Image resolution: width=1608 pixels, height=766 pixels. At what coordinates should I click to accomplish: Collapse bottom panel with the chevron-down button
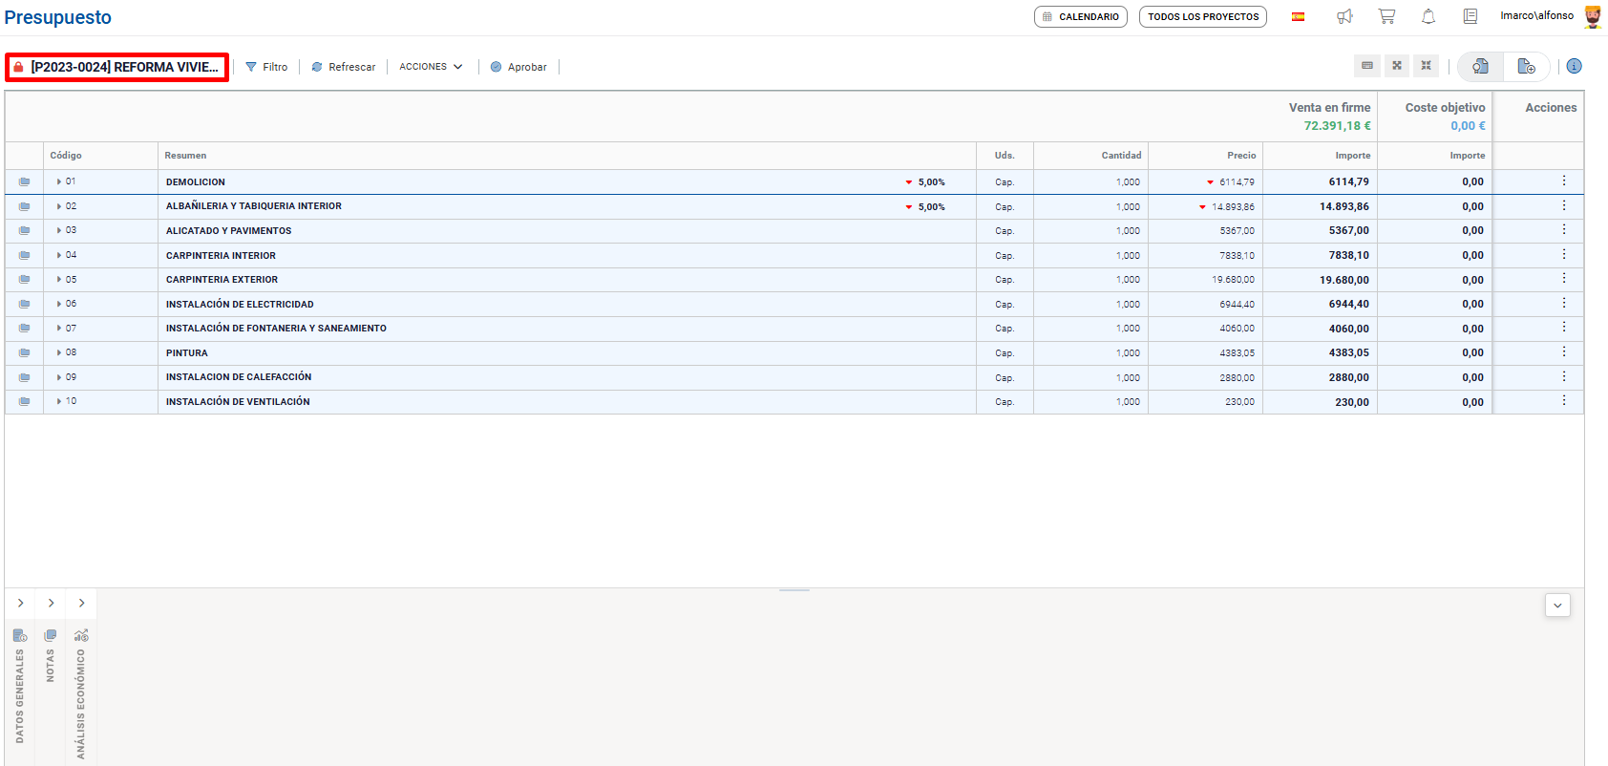point(1557,606)
